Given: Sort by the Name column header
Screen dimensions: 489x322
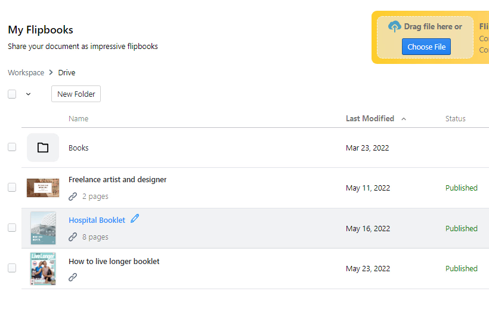Looking at the screenshot, I should point(78,119).
